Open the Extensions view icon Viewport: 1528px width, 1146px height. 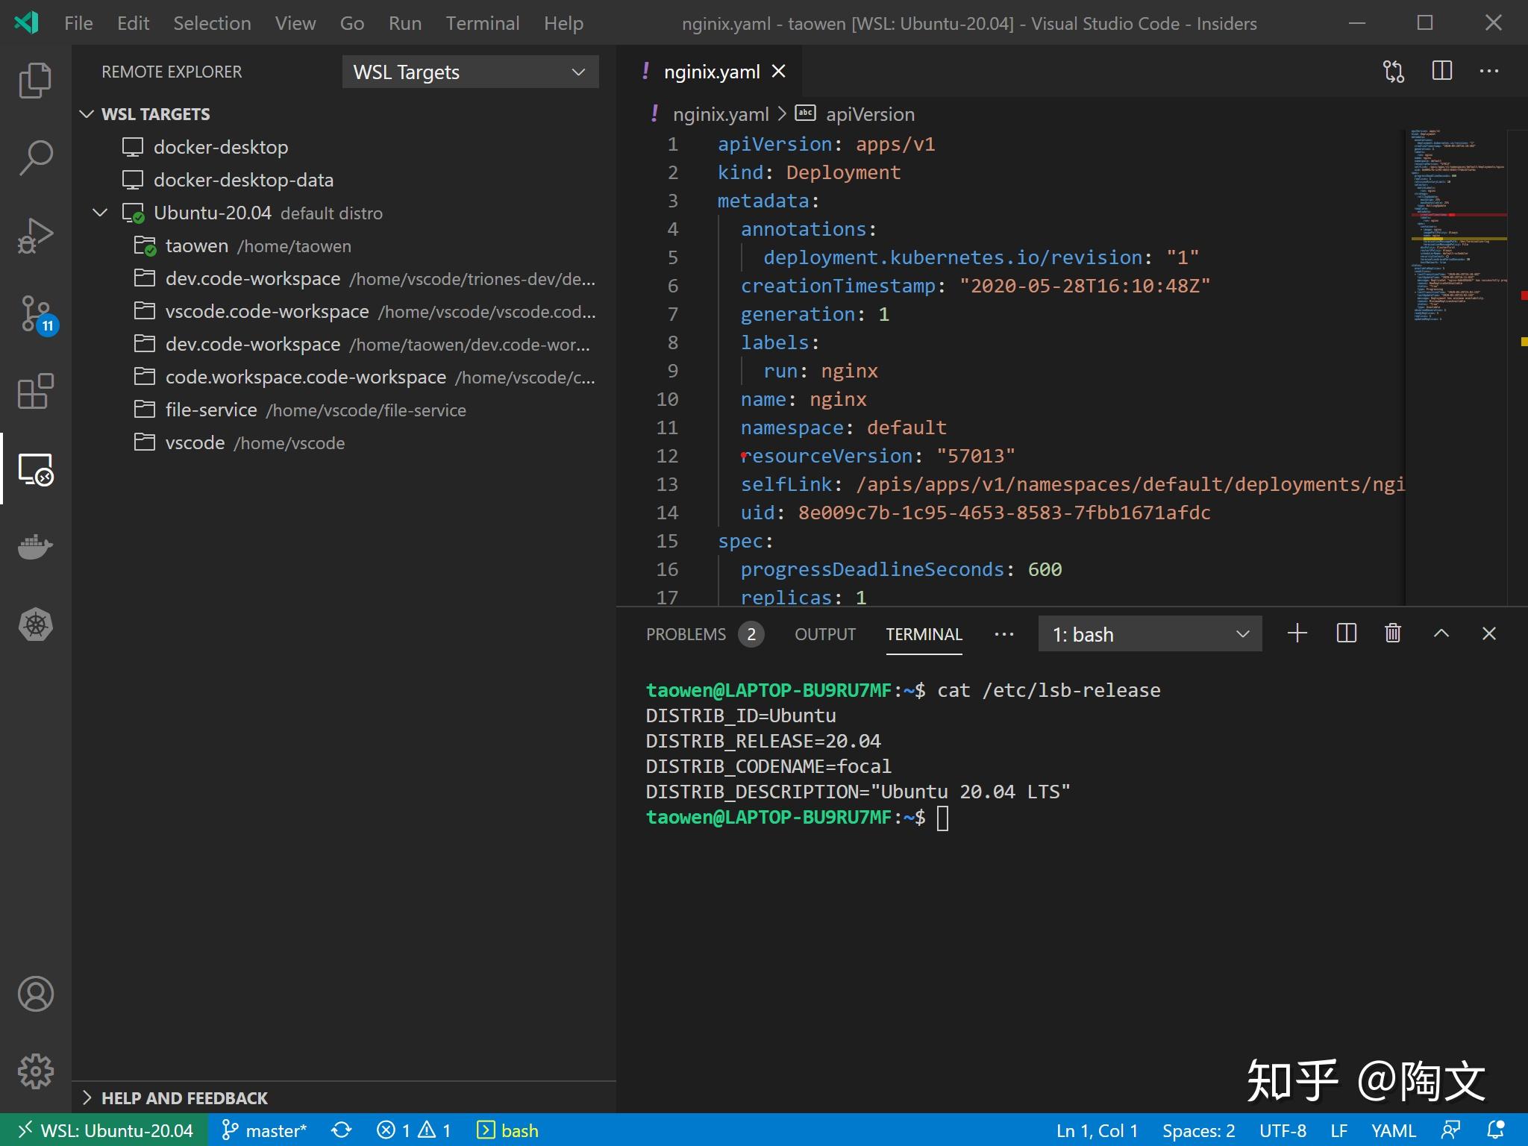[x=35, y=392]
